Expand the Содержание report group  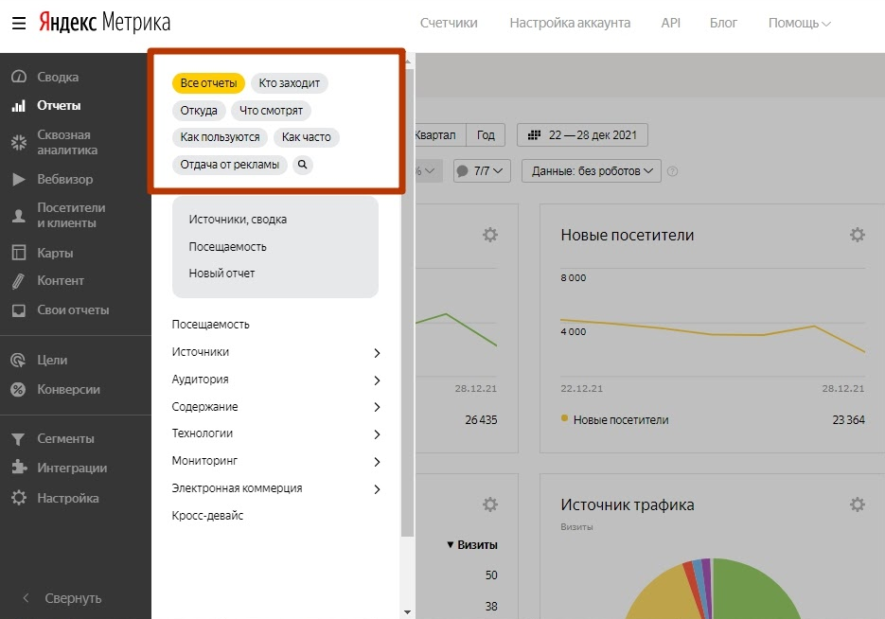(276, 407)
